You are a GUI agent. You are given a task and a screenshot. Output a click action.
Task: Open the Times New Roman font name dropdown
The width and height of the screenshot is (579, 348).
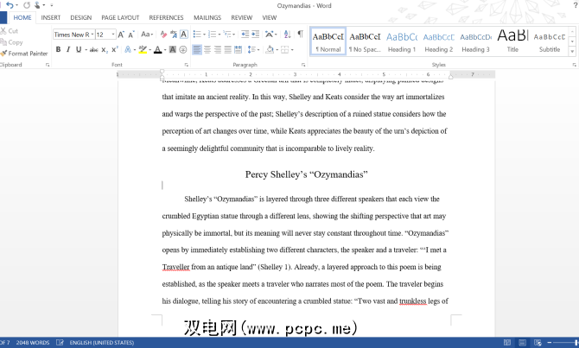(90, 35)
